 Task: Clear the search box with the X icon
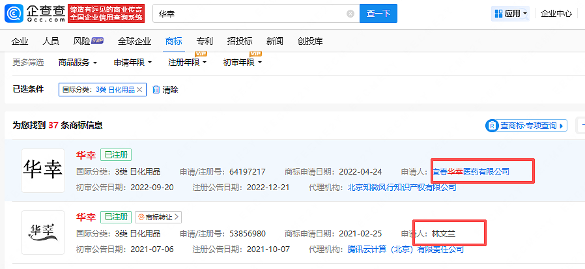(x=350, y=14)
